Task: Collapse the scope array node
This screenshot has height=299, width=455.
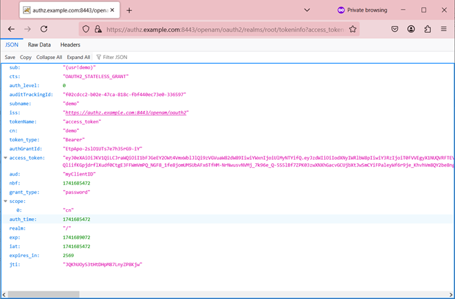Action: coord(5,201)
